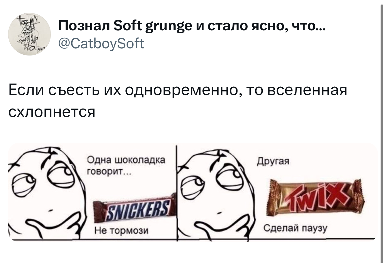Click the thinking meme face in the right panel
The width and height of the screenshot is (386, 263).
coord(215,193)
